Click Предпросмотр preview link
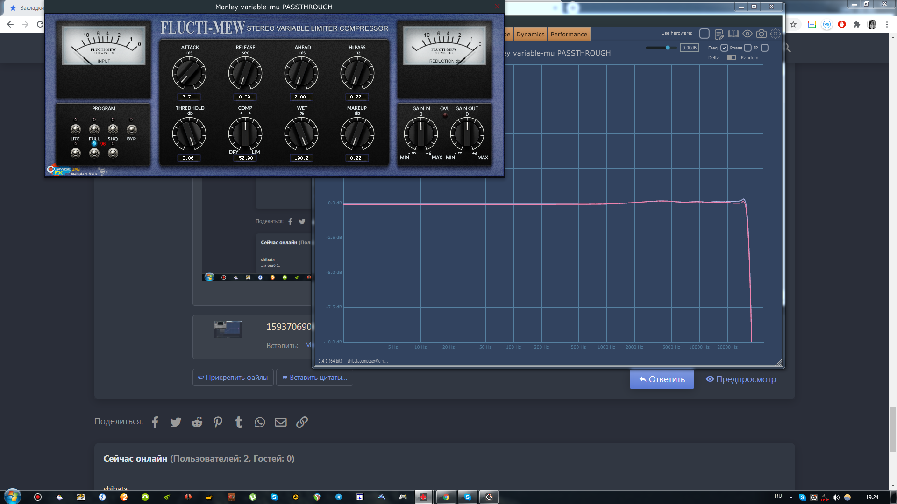Image resolution: width=897 pixels, height=504 pixels. click(741, 379)
